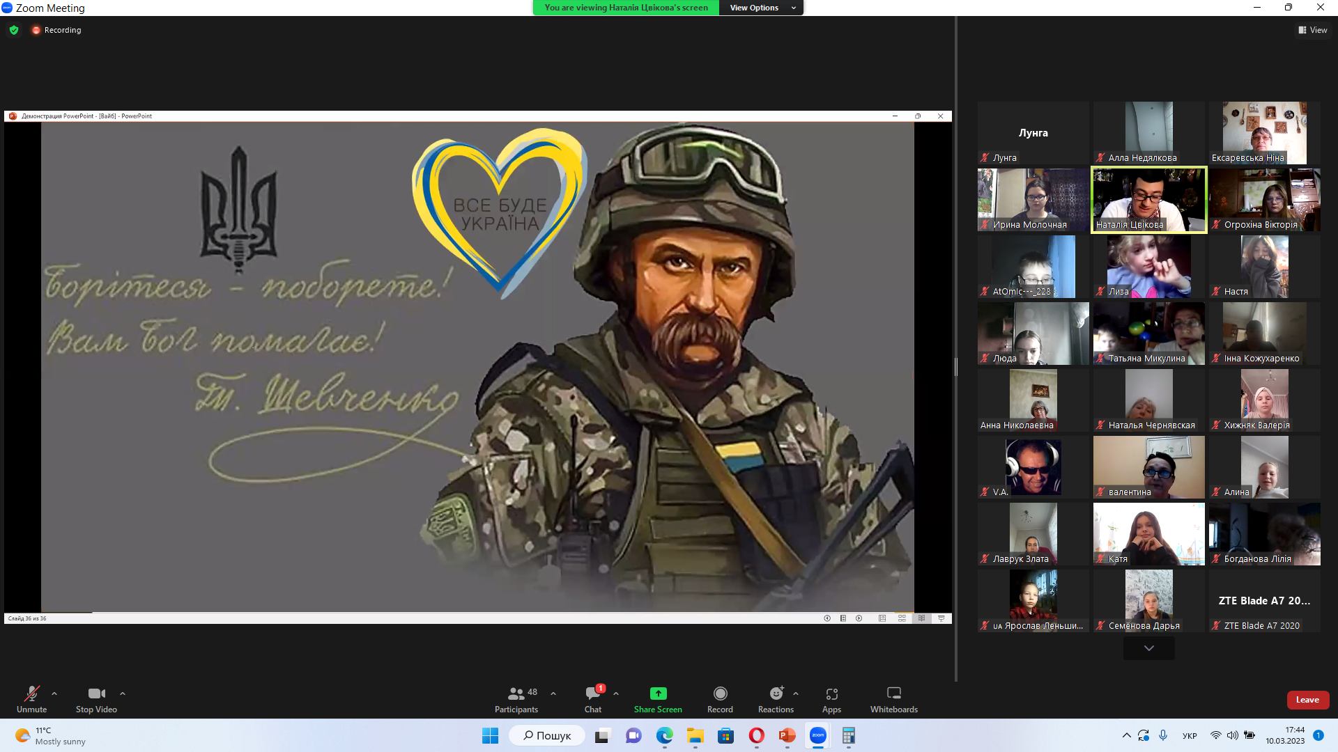Open the volume tray icon

click(x=1233, y=735)
